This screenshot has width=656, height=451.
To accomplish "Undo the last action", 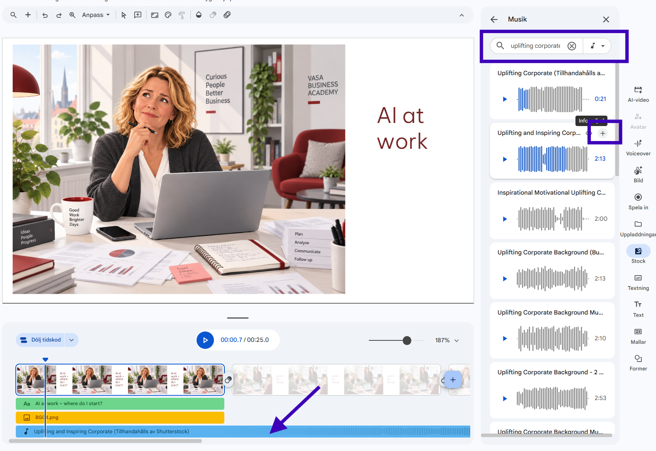I will pyautogui.click(x=45, y=15).
